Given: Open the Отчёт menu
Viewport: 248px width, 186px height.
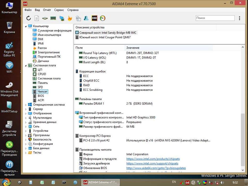Looking at the screenshot, I should click(x=47, y=10).
